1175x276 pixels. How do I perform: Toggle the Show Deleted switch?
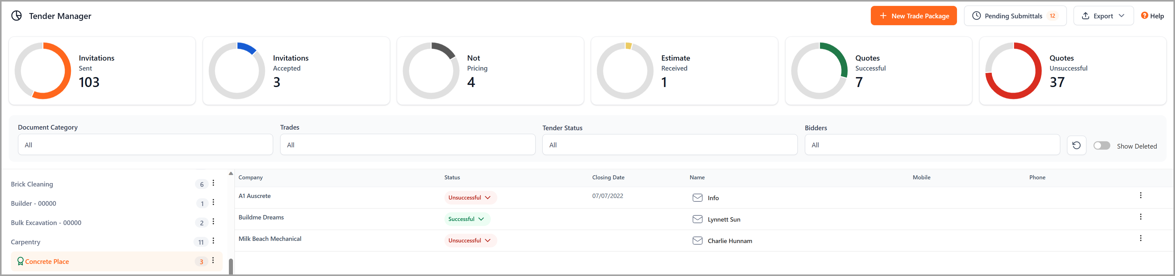click(1102, 145)
